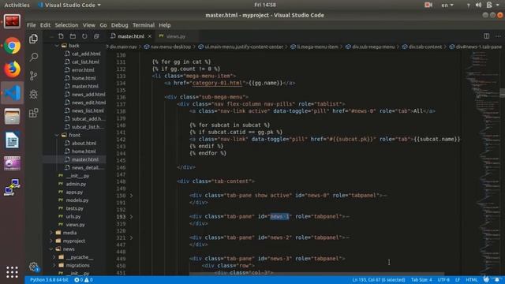The image size is (505, 284).
Task: Collapse the back folder in explorer
Action: click(x=57, y=46)
